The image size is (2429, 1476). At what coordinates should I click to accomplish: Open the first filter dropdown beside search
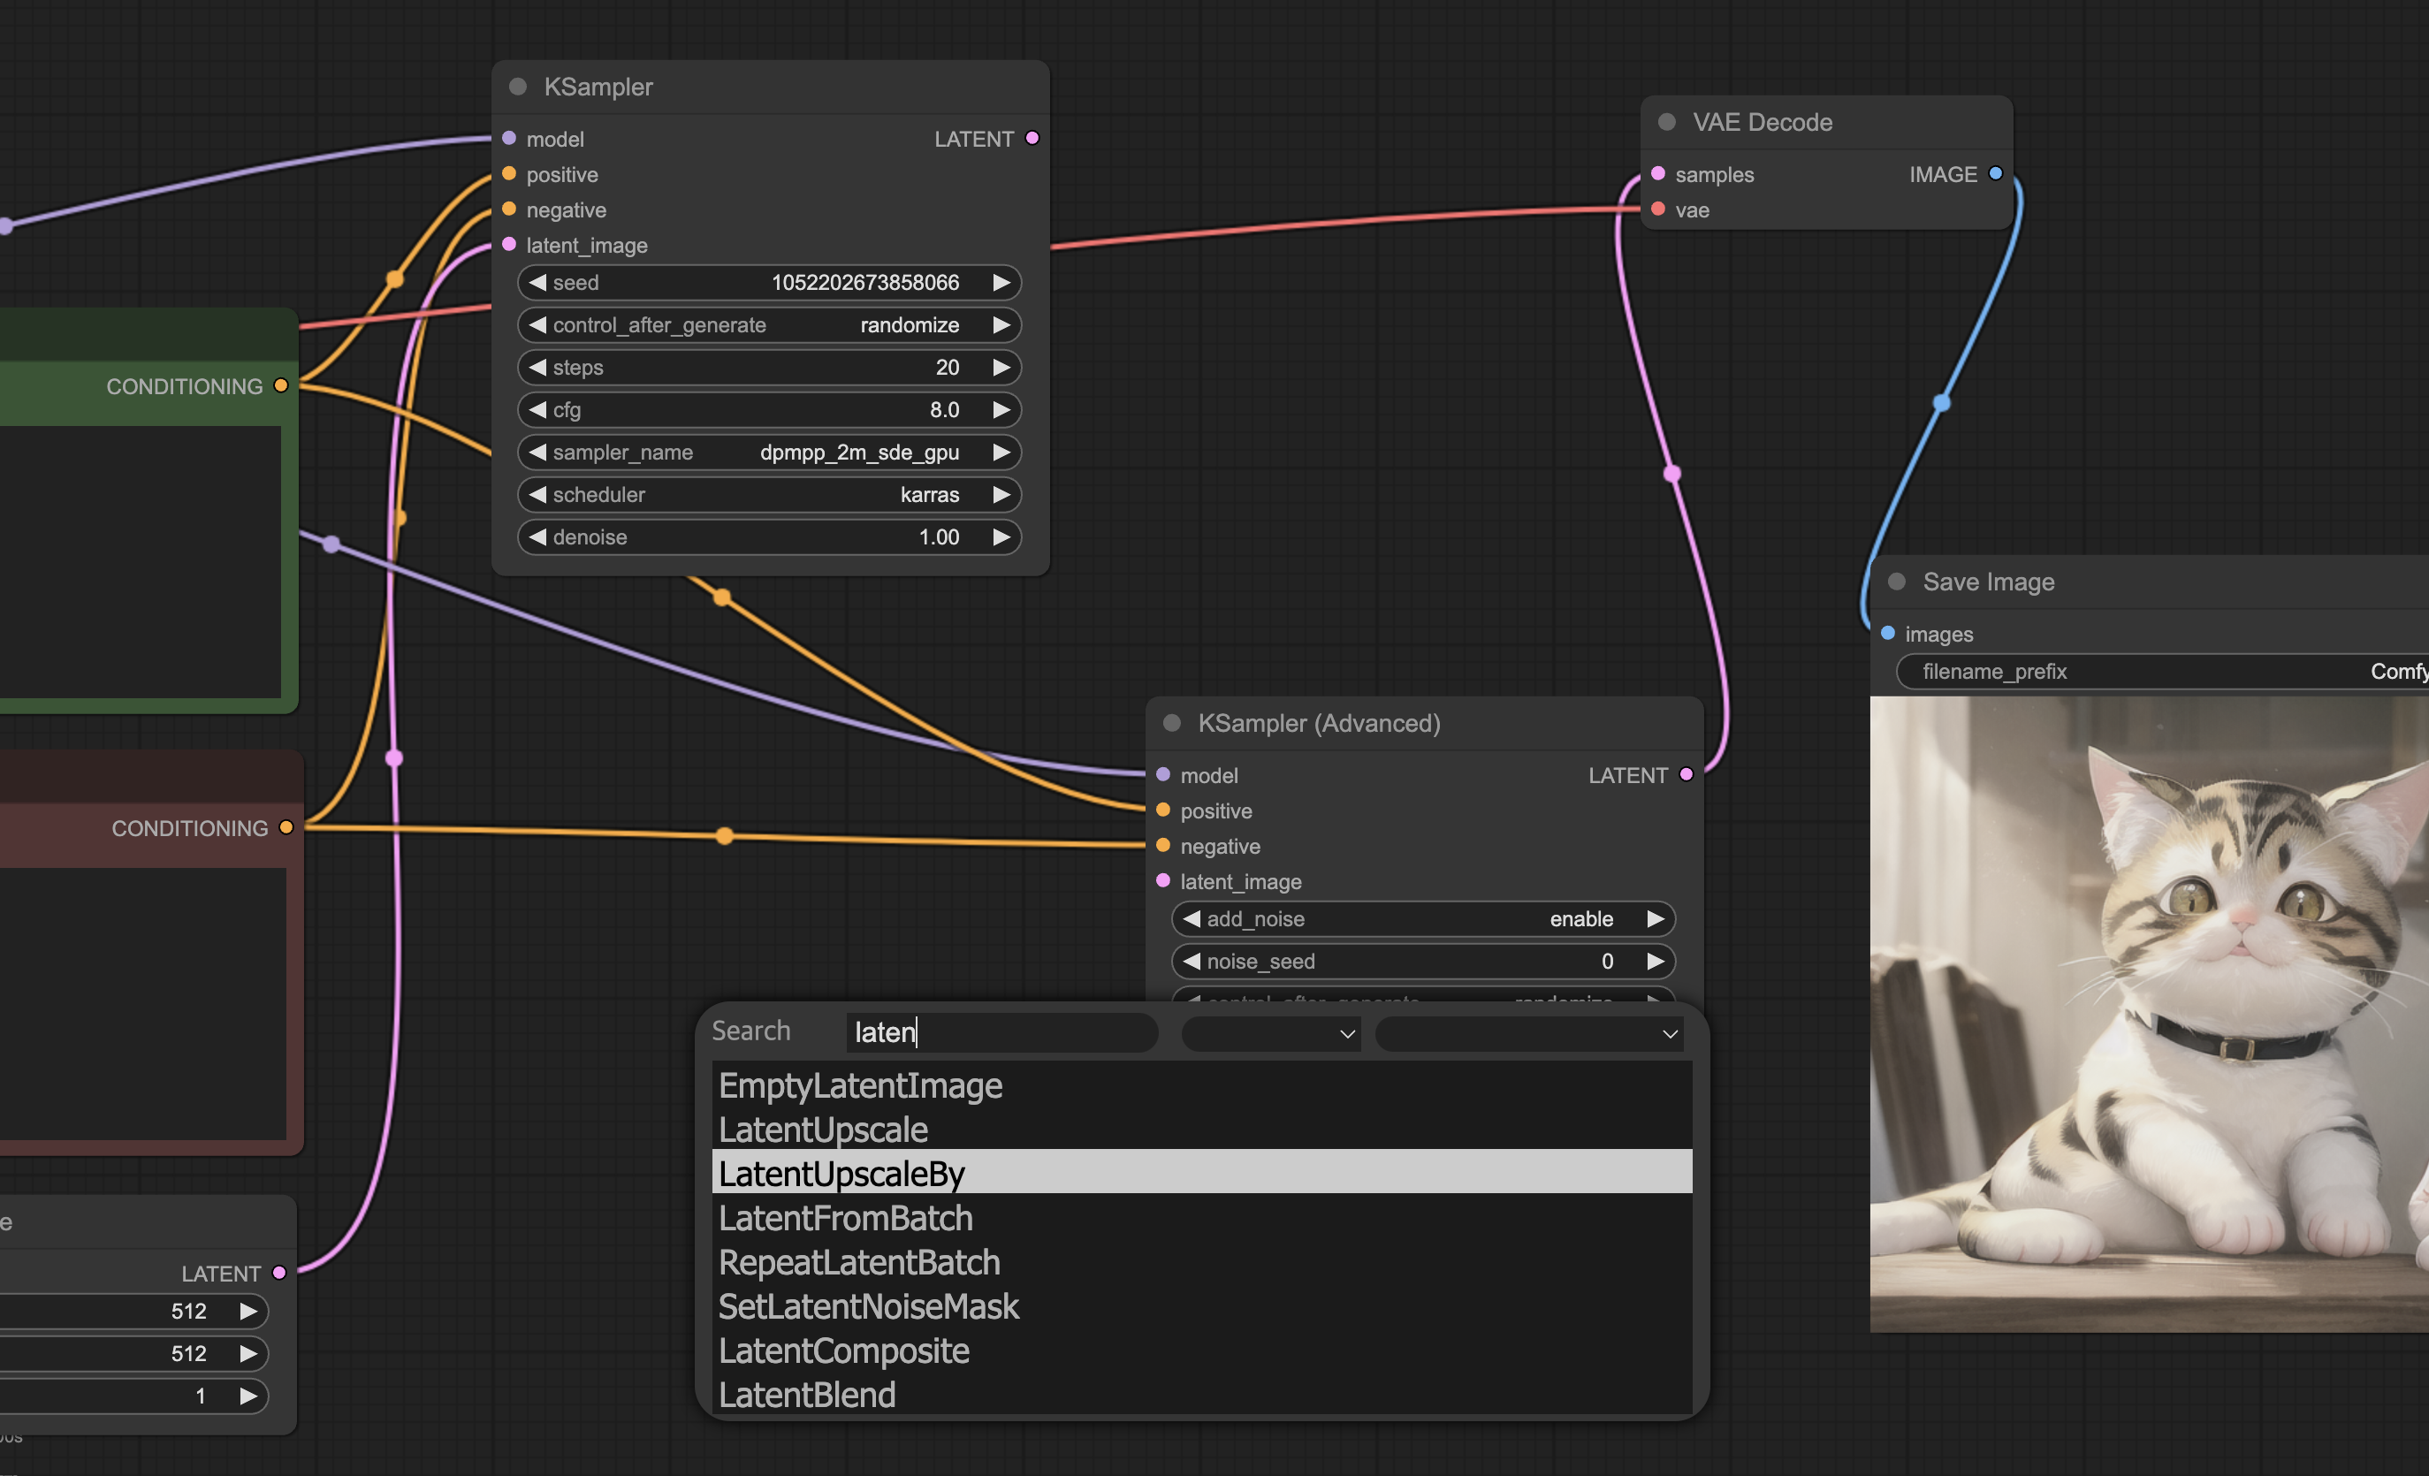1271,1033
